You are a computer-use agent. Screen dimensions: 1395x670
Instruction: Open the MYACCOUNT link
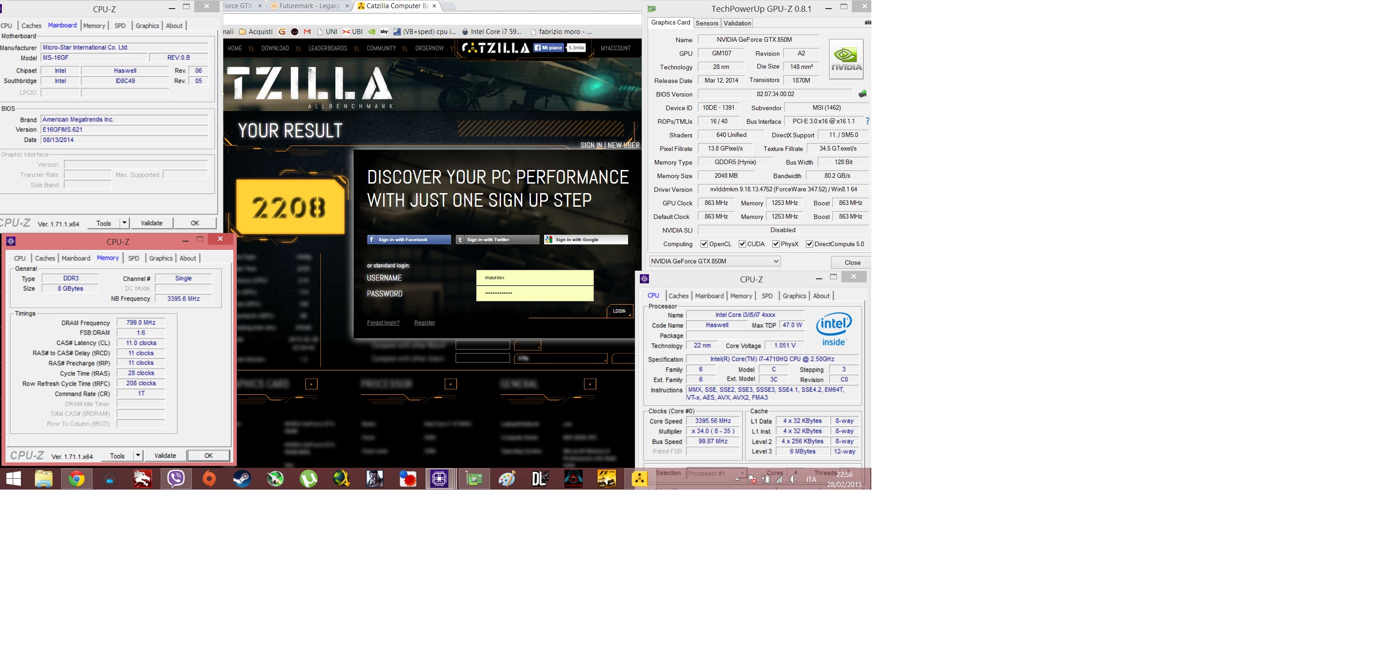click(615, 48)
